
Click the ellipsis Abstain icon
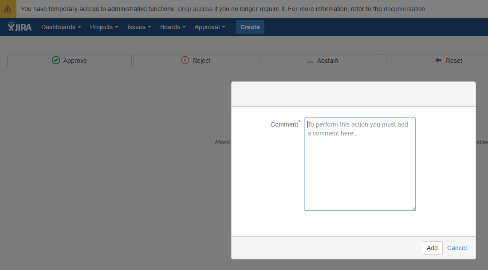click(310, 61)
